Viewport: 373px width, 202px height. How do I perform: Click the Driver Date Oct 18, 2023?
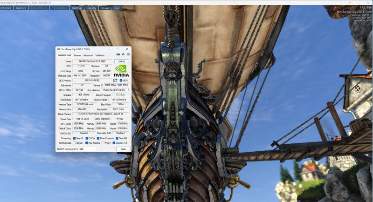(83, 119)
